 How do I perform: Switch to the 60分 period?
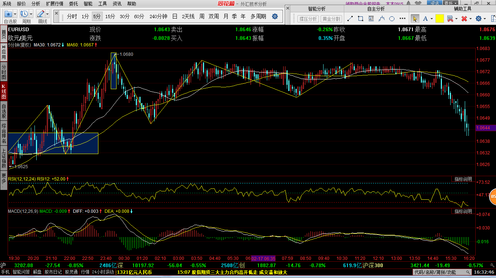(x=139, y=16)
